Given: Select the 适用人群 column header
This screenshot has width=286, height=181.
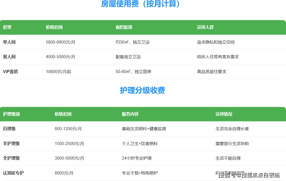Looking at the screenshot, I should pyautogui.click(x=206, y=27).
